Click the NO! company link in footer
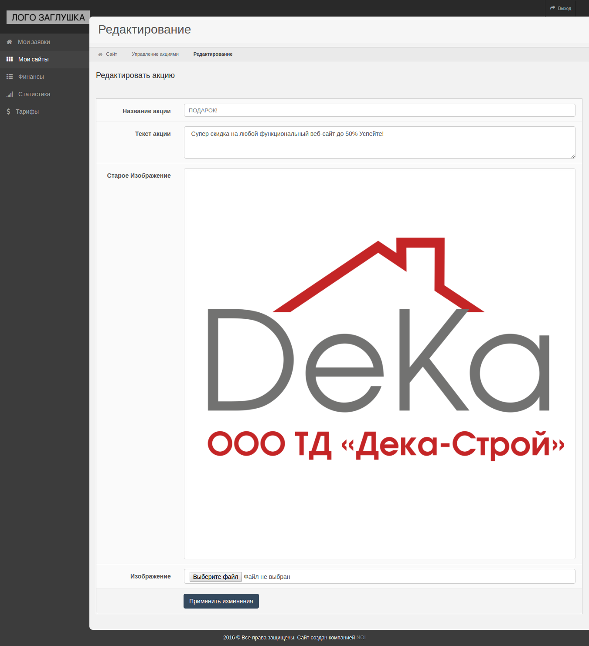This screenshot has height=646, width=589. click(x=361, y=637)
